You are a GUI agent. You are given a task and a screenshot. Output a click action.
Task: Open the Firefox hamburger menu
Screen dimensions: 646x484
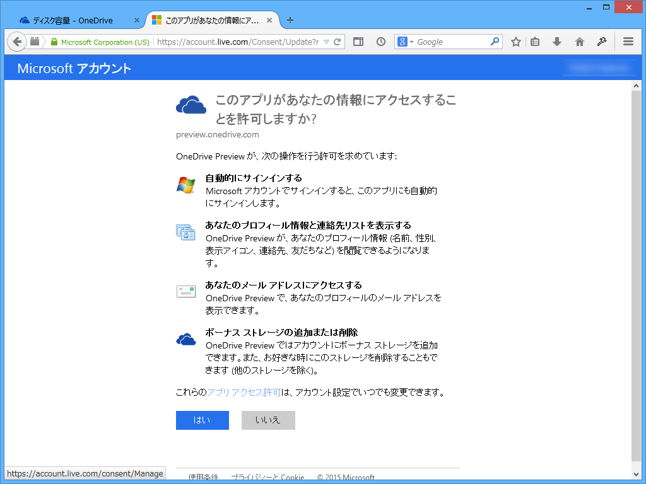[x=628, y=41]
